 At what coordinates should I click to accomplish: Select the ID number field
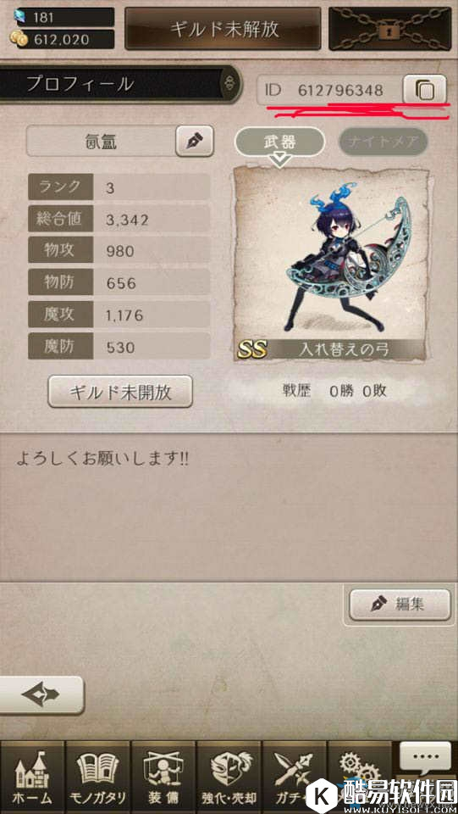(329, 91)
